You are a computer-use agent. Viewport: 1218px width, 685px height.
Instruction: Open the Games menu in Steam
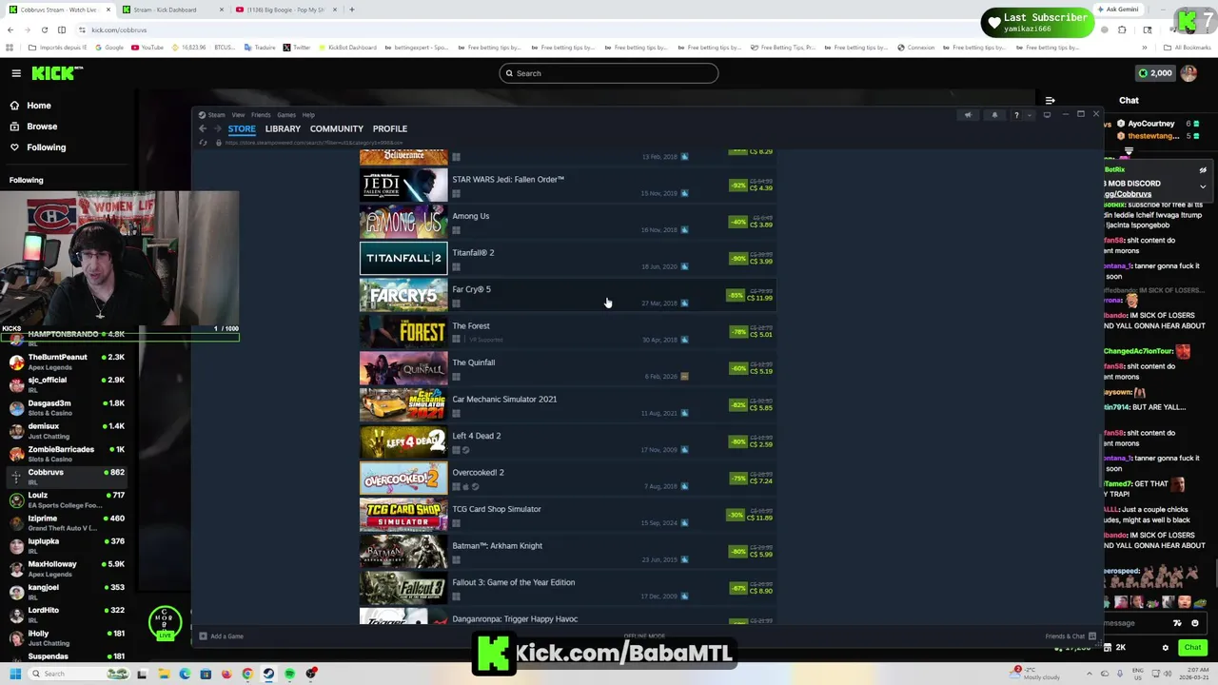tap(286, 115)
